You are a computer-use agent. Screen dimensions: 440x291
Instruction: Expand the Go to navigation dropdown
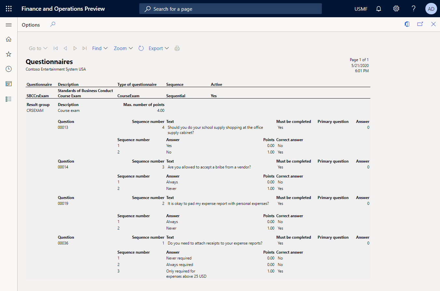tap(38, 48)
